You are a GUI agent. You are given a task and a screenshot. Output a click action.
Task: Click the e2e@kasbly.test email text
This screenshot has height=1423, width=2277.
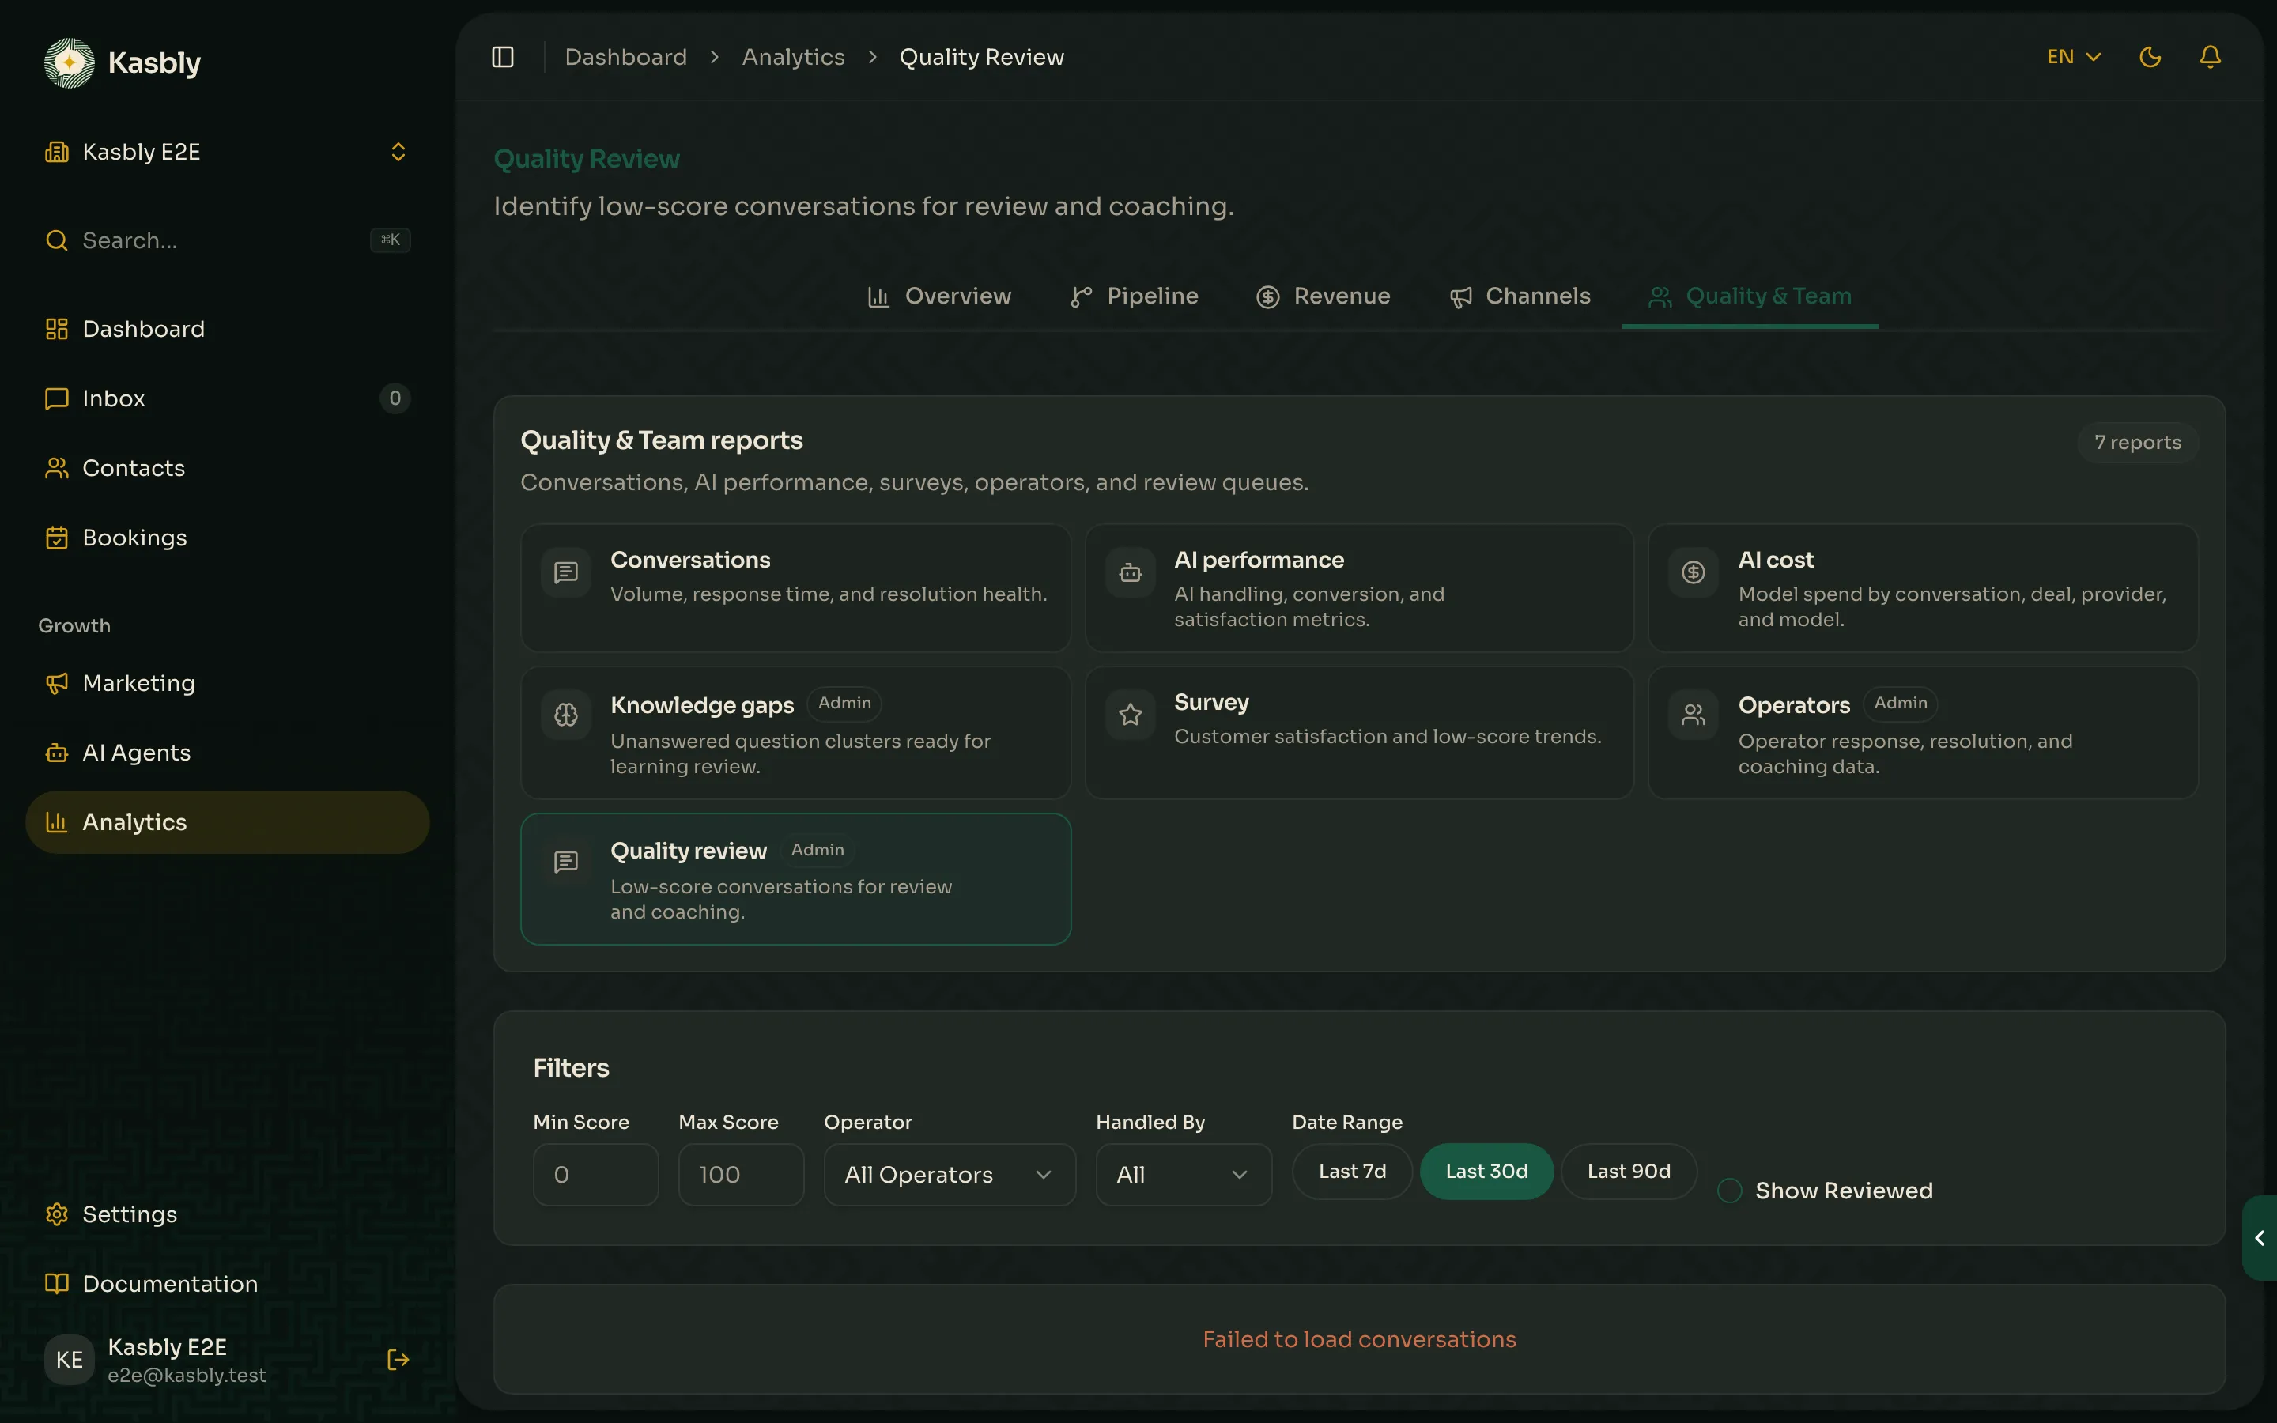click(187, 1375)
